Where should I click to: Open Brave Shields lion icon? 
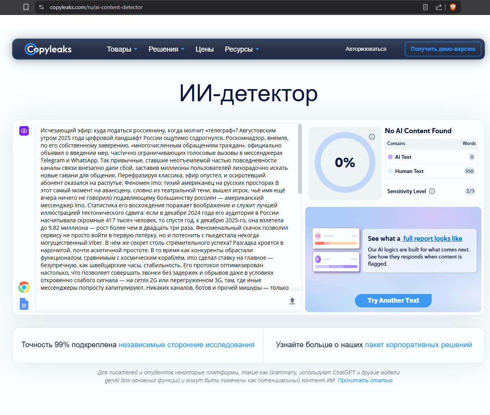tap(453, 7)
